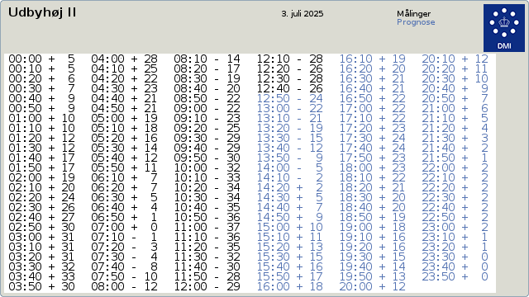This screenshot has height=297, width=529.
Task: Select the 03:40 + 33 measurement entry
Action: [x=41, y=276]
